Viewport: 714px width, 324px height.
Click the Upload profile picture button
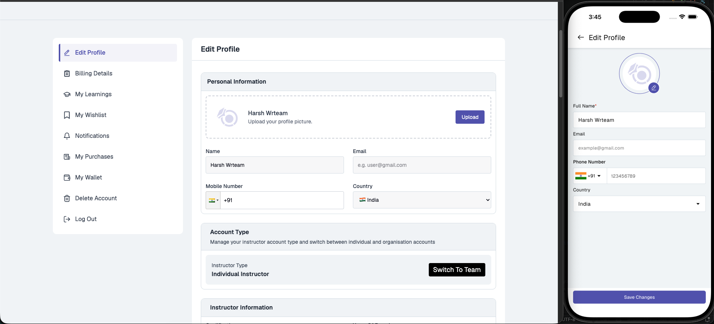470,117
